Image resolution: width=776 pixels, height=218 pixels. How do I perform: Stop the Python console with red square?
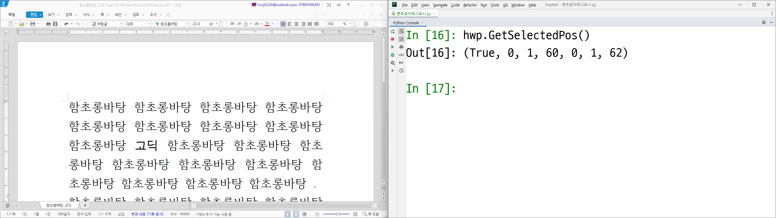pos(393,39)
